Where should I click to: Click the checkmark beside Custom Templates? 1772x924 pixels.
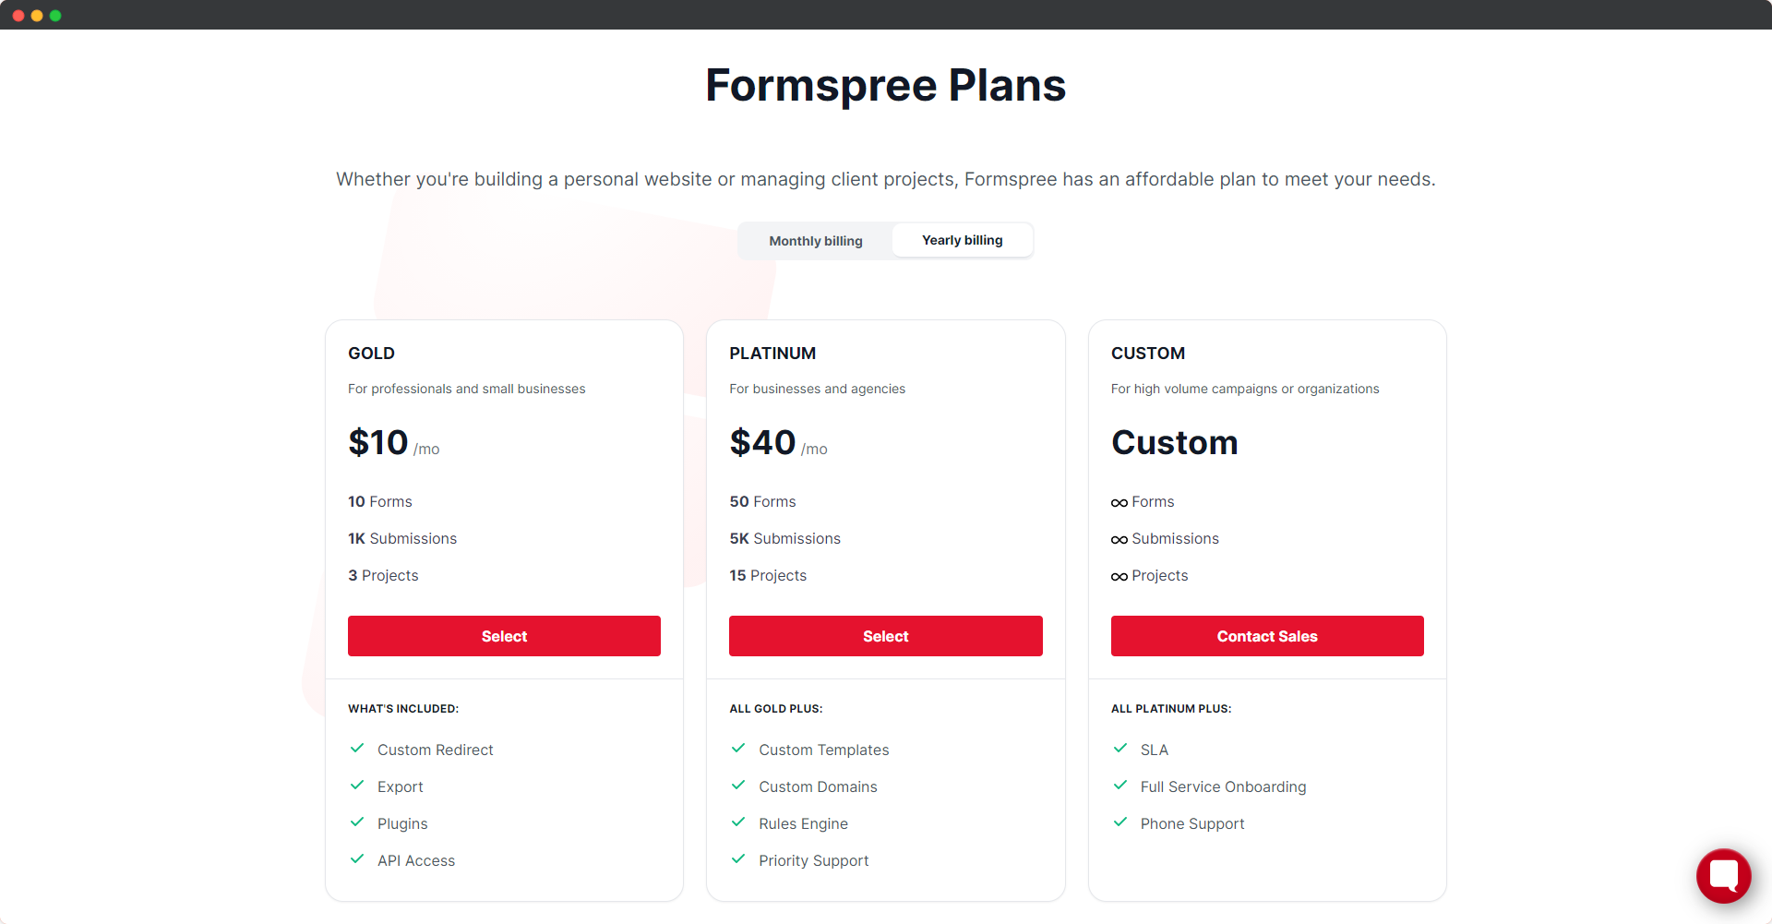(738, 749)
